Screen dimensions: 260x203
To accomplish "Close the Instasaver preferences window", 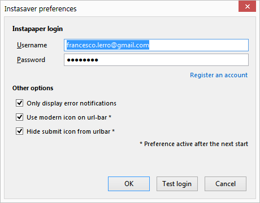I will 248,6.
